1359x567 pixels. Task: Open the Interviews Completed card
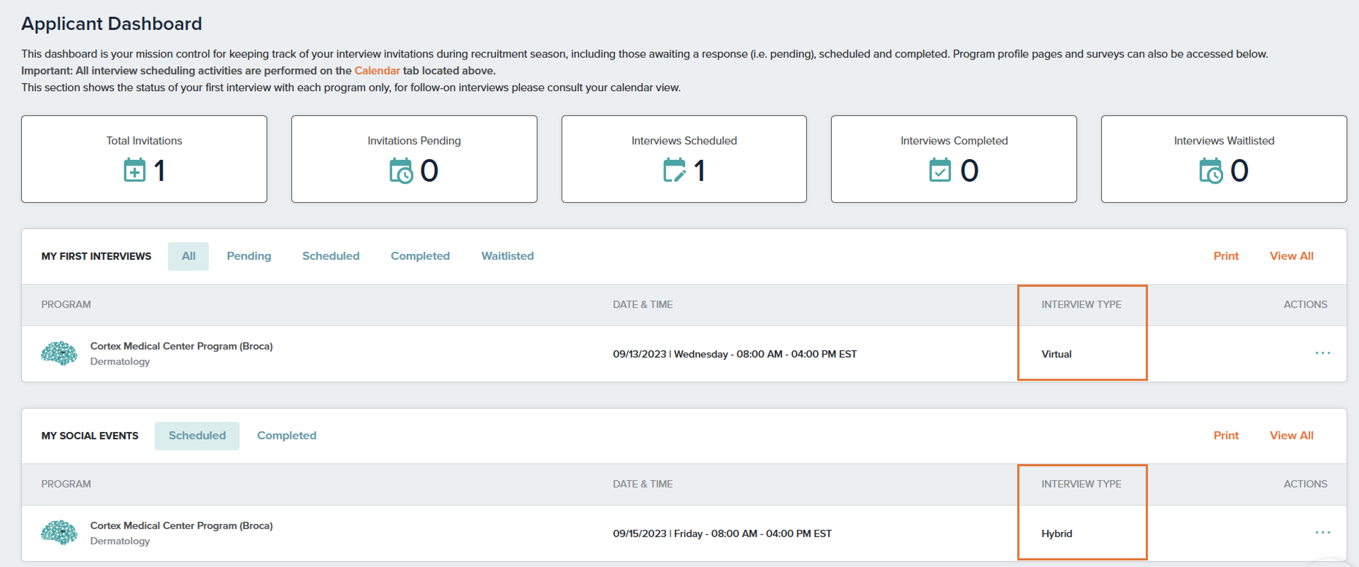coord(954,159)
